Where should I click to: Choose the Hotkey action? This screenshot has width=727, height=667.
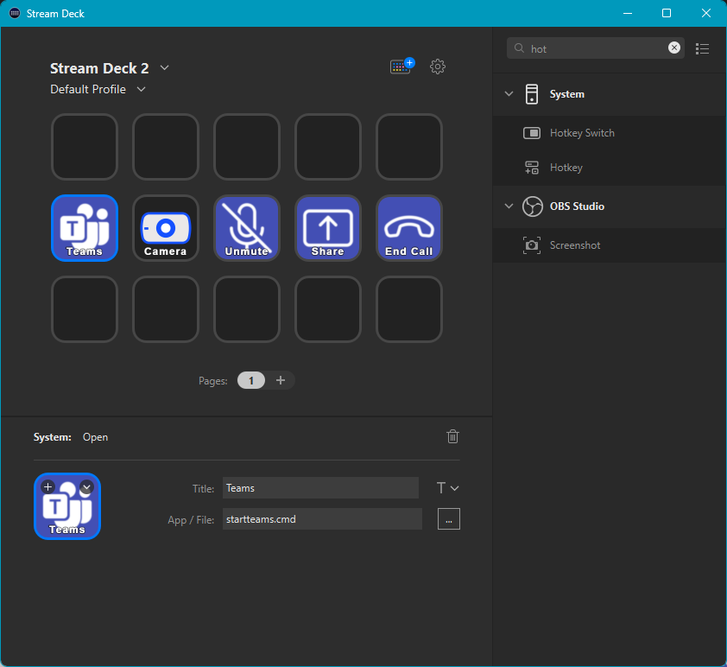(566, 168)
